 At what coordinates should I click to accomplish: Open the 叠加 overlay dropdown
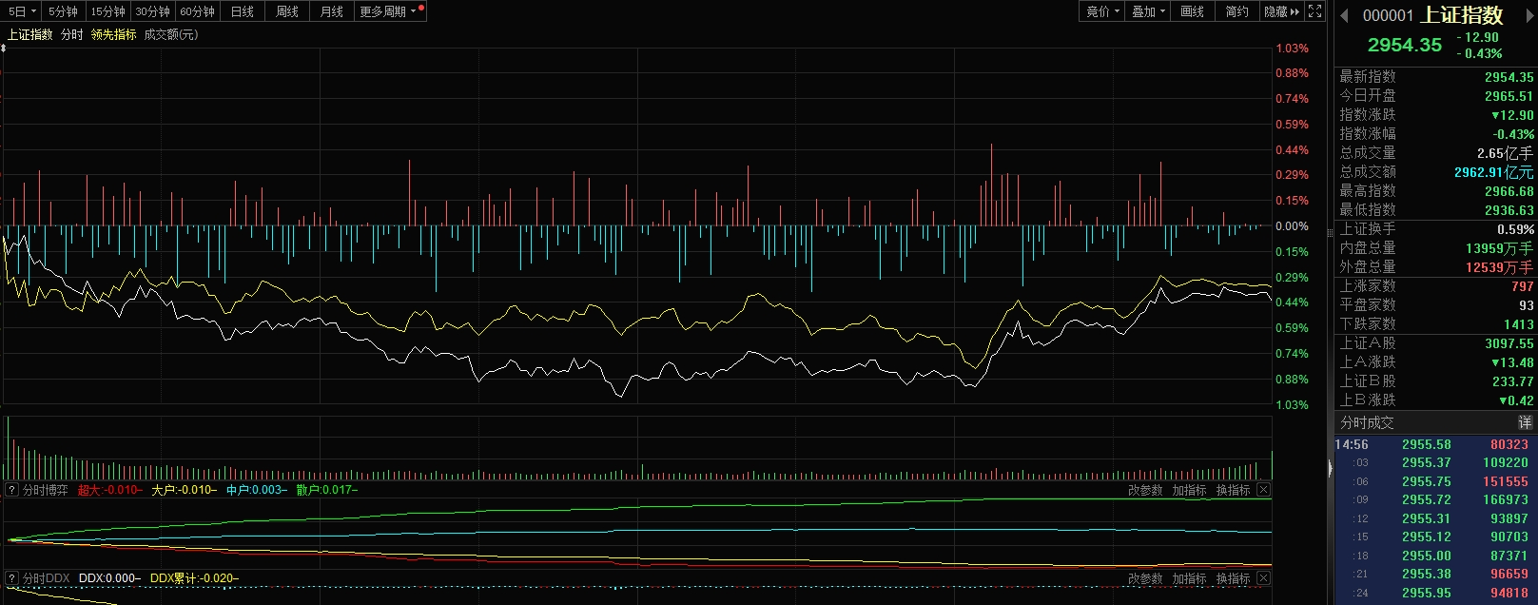tap(1148, 11)
